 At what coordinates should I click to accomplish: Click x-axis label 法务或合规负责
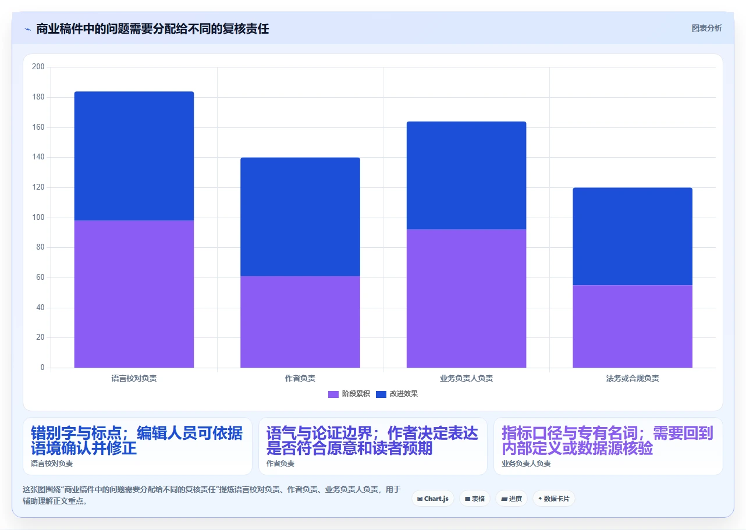tap(633, 378)
